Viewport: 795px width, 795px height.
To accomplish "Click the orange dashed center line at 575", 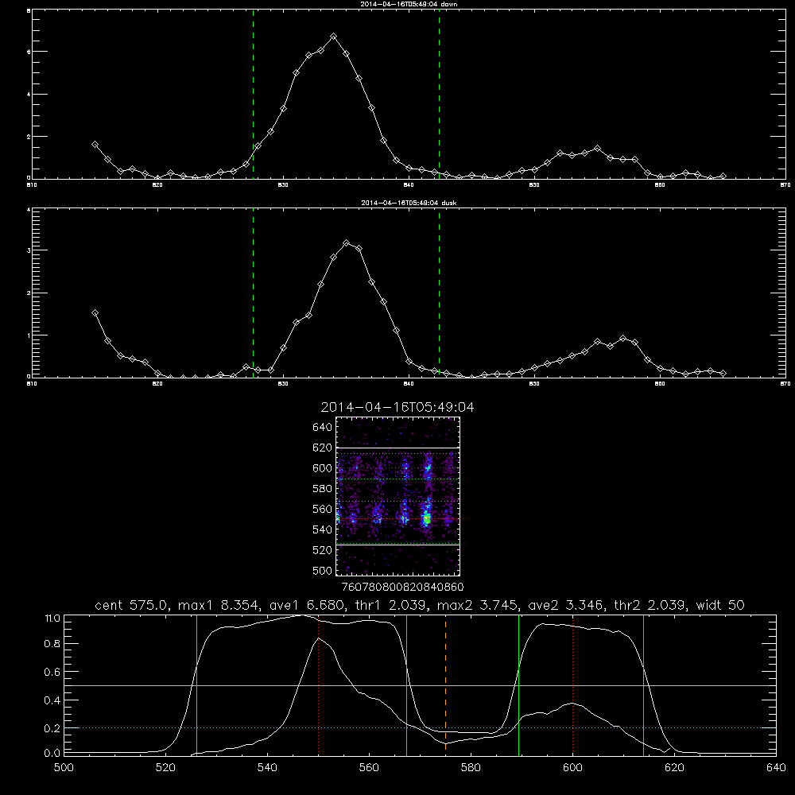I will [445, 684].
